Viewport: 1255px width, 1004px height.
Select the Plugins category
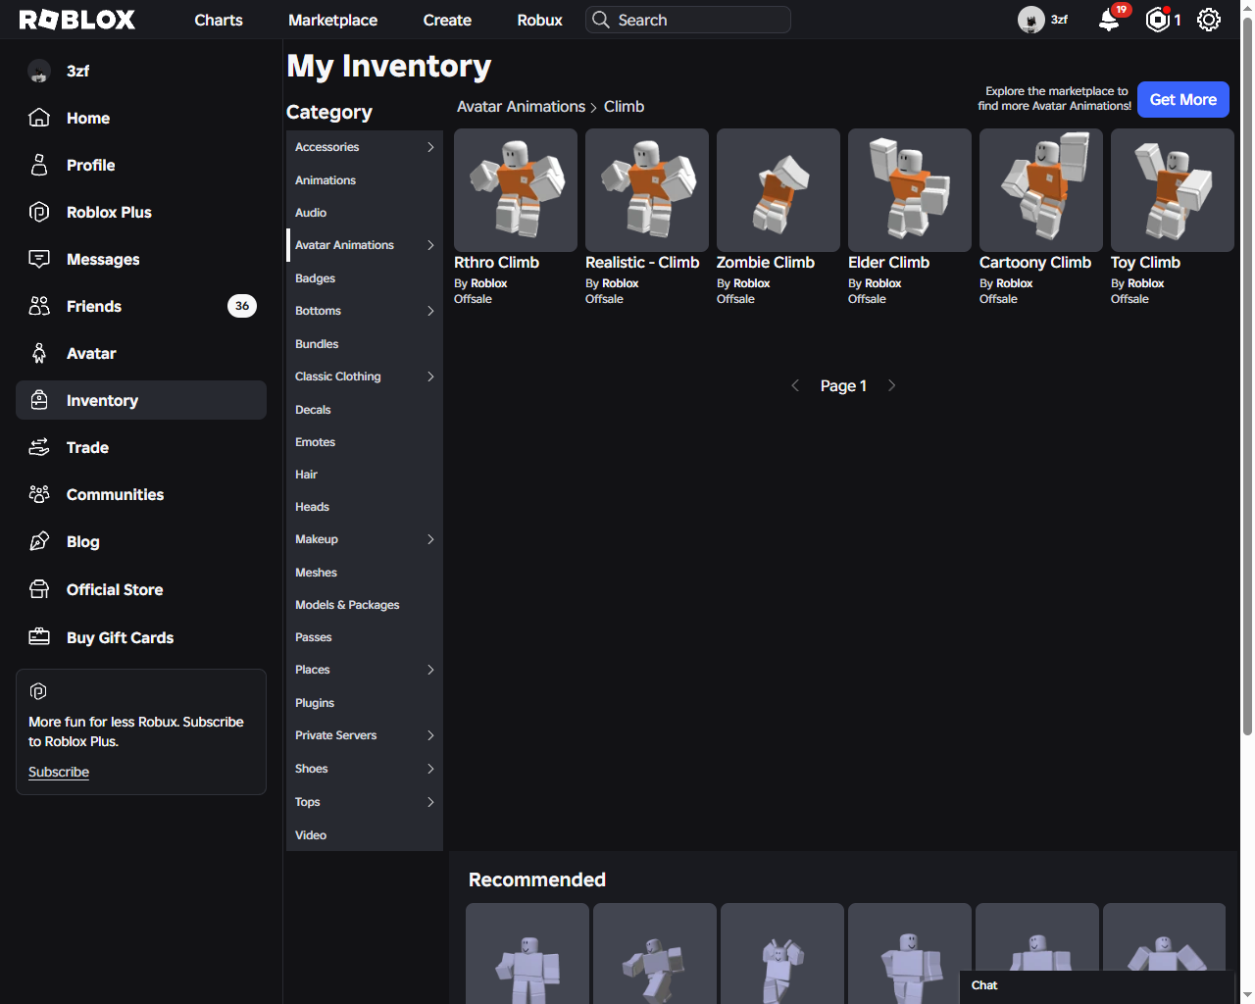365,703
